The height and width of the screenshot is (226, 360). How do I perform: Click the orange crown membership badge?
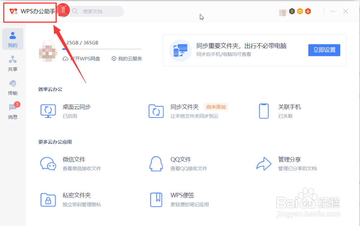pyautogui.click(x=300, y=11)
